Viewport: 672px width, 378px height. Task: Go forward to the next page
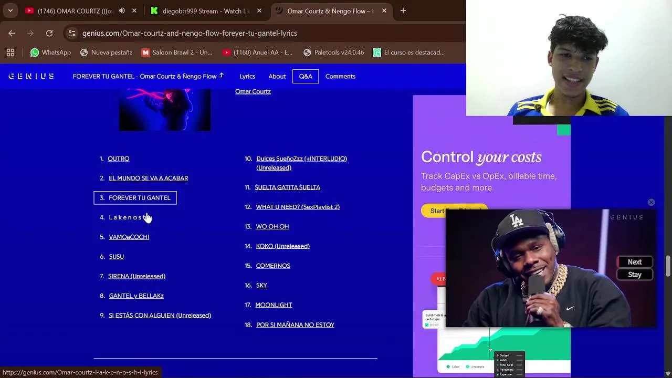[x=30, y=33]
